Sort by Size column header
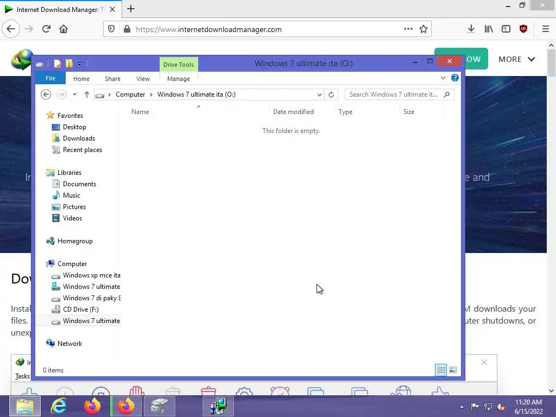Image resolution: width=556 pixels, height=417 pixels. (x=421, y=112)
